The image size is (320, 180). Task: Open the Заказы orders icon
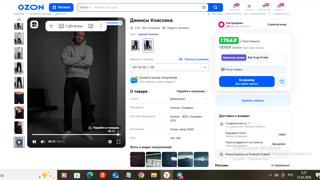[249, 7]
